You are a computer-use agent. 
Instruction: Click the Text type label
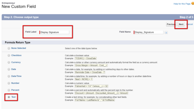click(x=13, y=97)
